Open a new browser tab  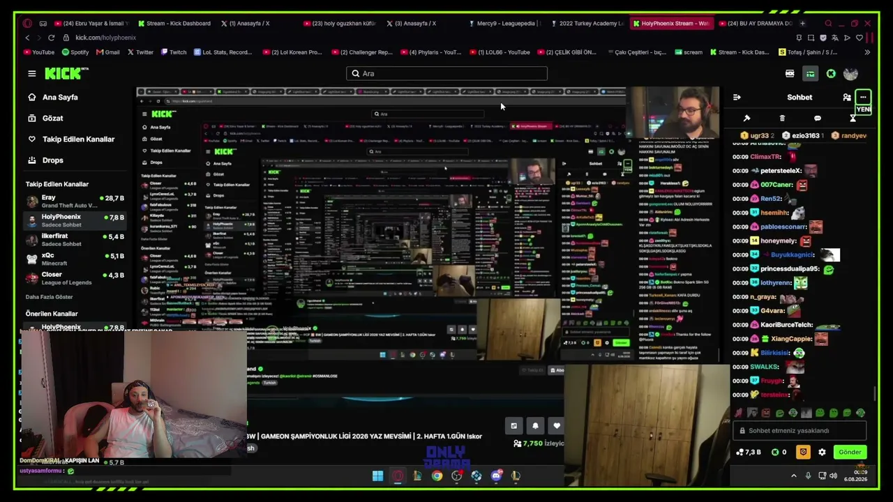click(x=802, y=23)
